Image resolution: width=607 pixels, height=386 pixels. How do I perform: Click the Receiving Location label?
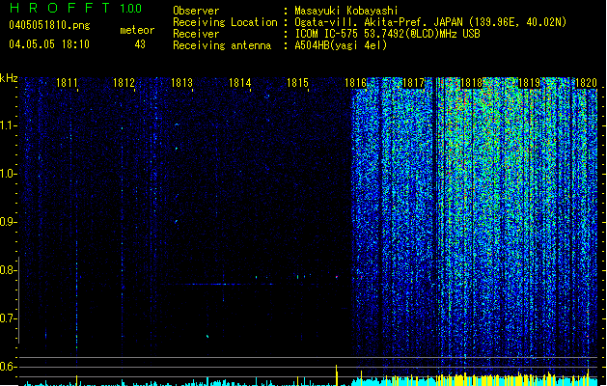coord(225,22)
